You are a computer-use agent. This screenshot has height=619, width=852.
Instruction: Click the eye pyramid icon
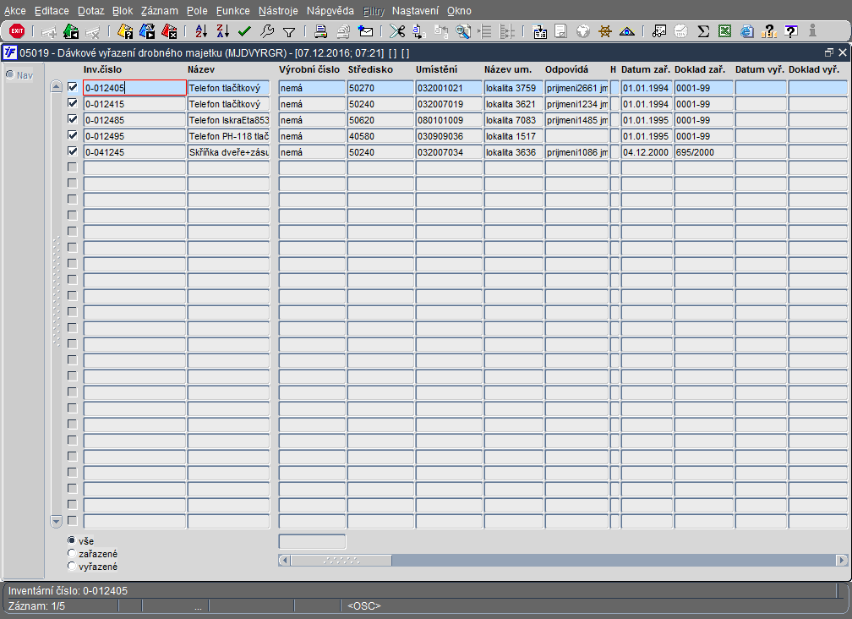click(x=627, y=31)
